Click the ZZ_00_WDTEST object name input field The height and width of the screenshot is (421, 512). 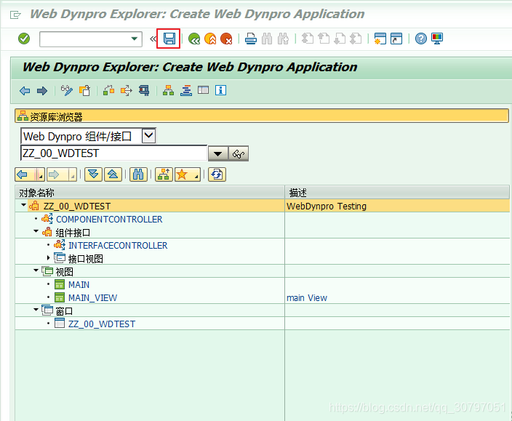[x=113, y=153]
